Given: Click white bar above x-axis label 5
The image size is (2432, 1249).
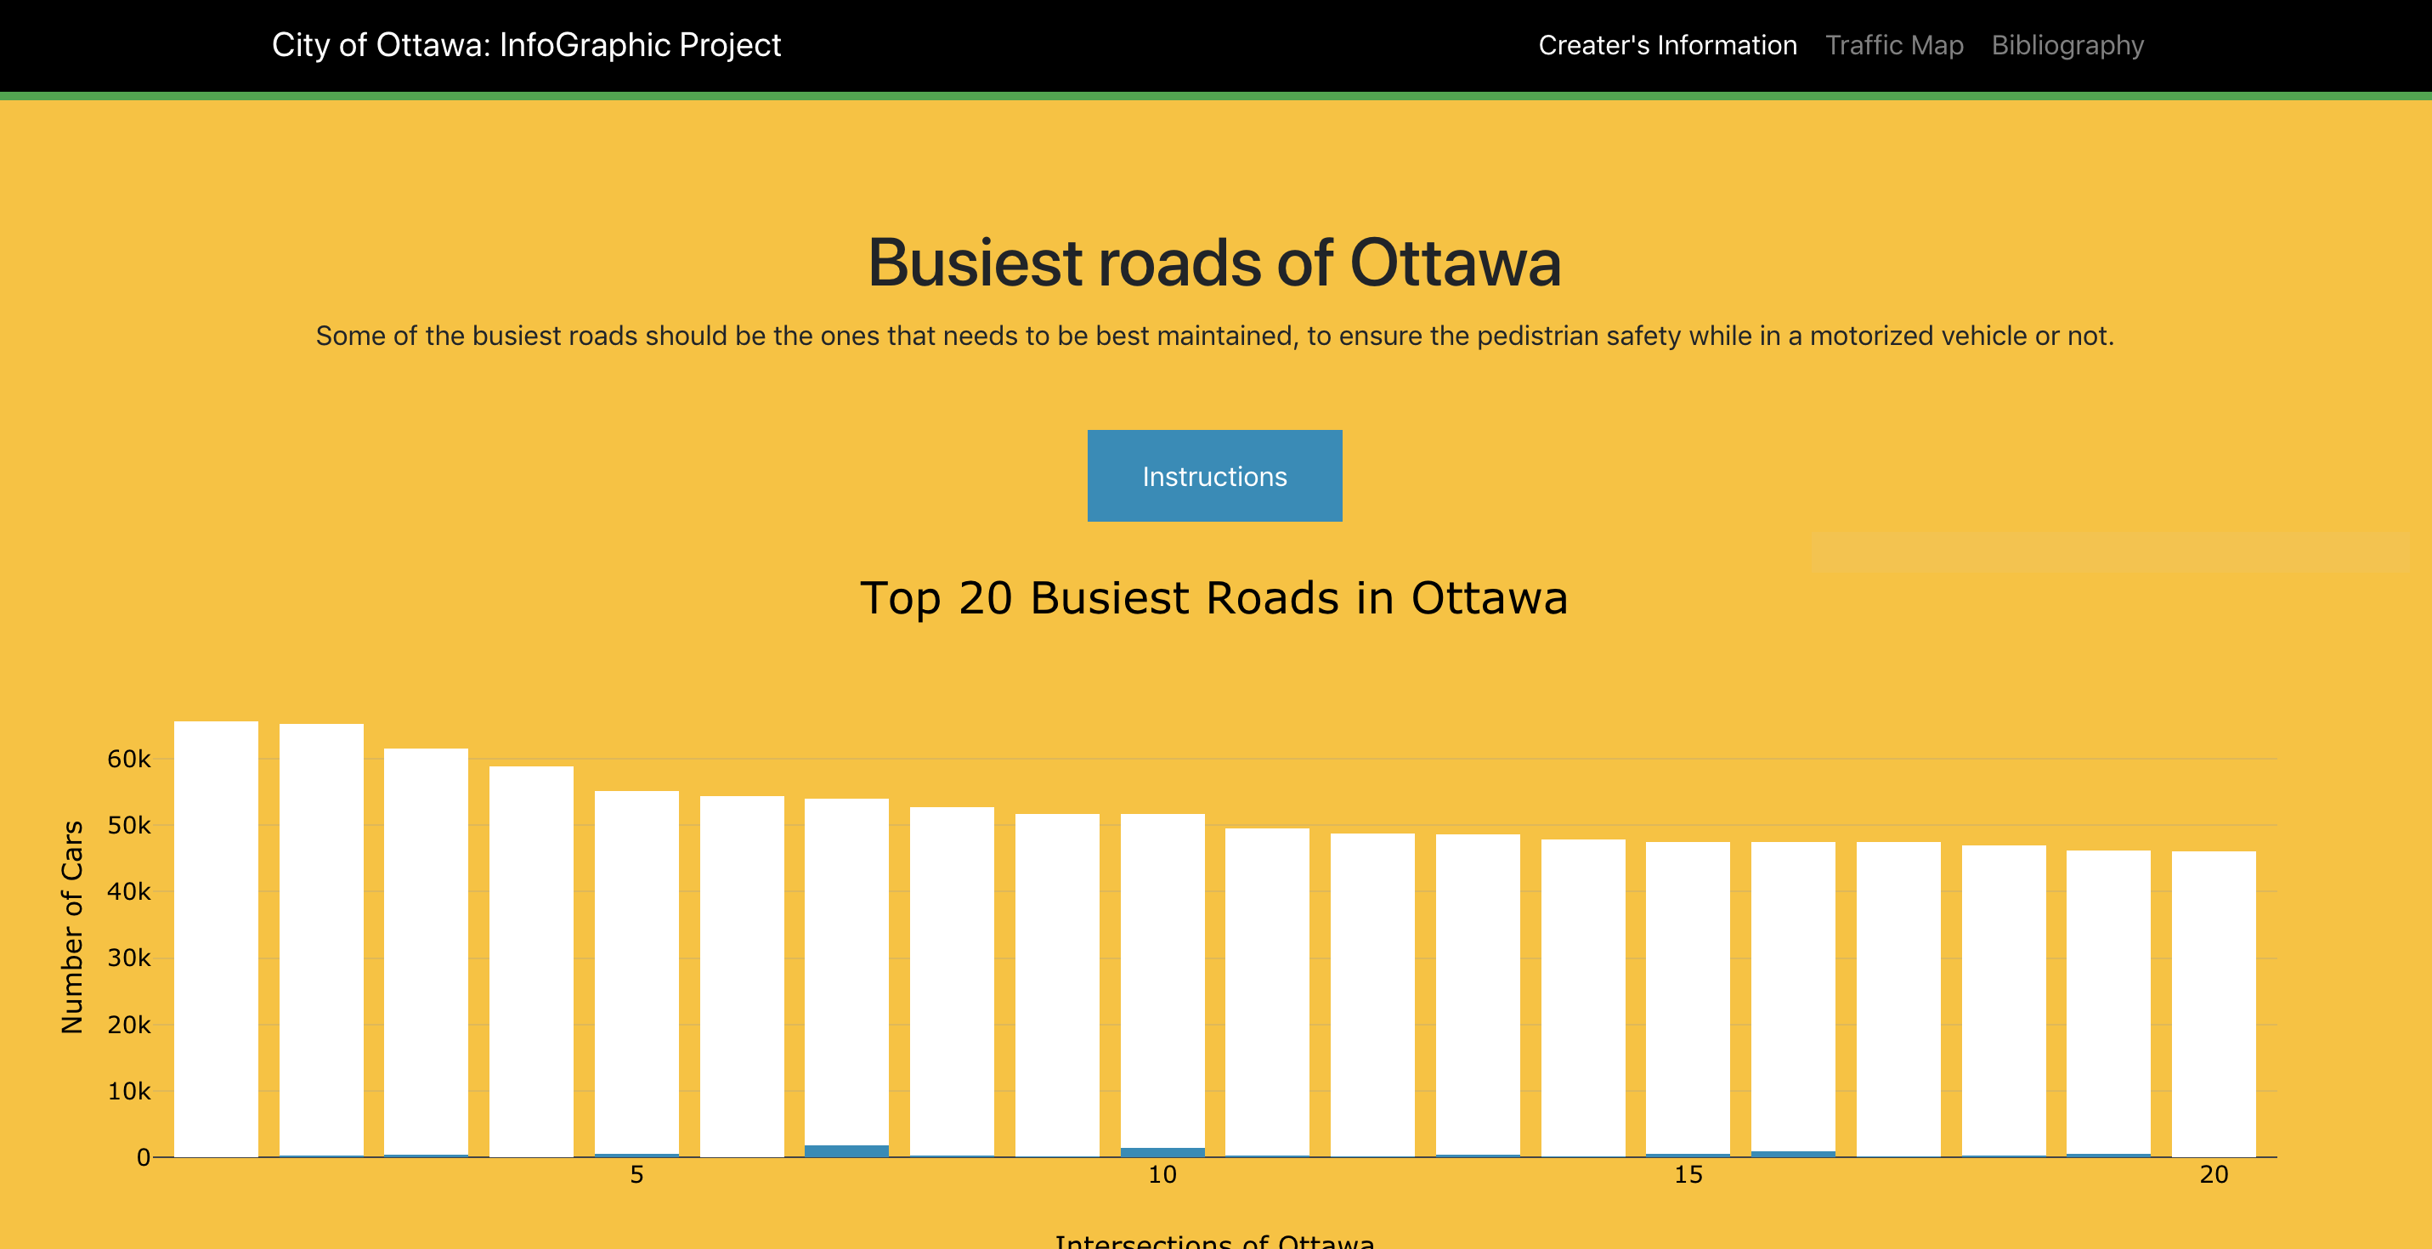Looking at the screenshot, I should tap(636, 972).
